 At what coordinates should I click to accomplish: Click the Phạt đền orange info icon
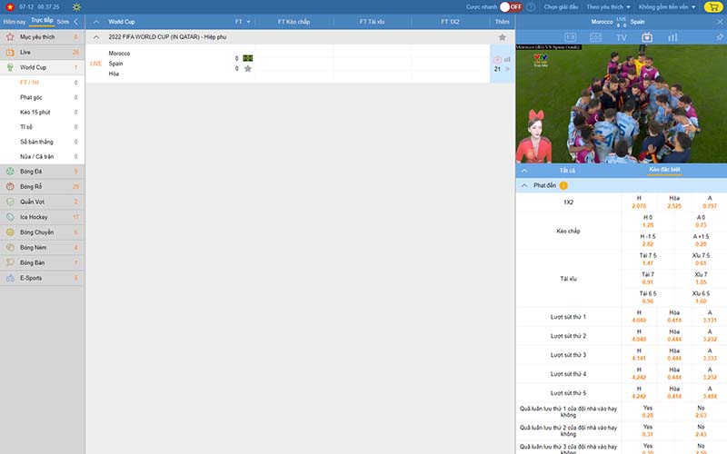(x=563, y=185)
